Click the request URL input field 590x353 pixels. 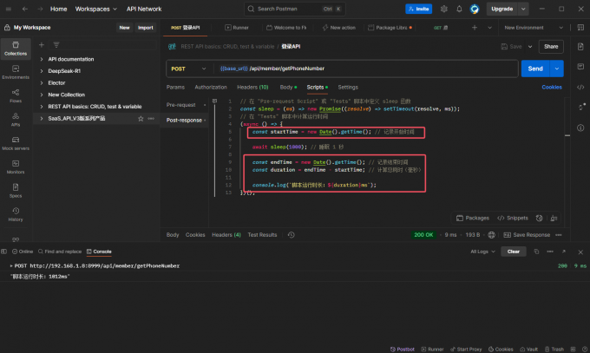tap(366, 69)
